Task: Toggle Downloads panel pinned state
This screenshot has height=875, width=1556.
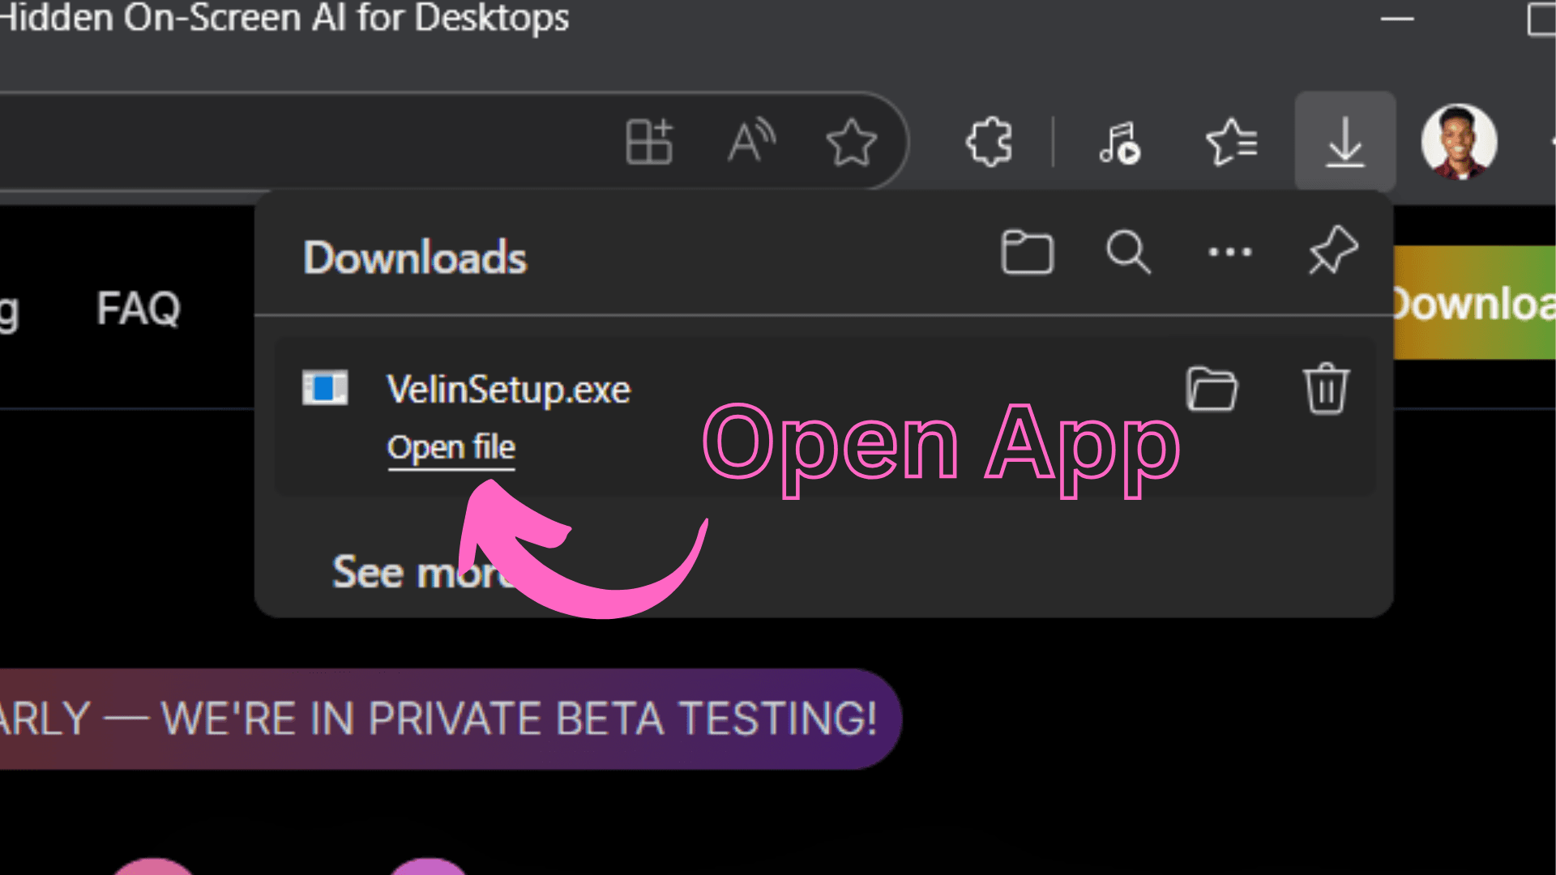Action: tap(1333, 251)
